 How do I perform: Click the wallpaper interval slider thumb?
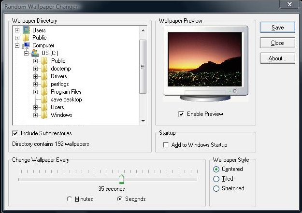coord(122,179)
